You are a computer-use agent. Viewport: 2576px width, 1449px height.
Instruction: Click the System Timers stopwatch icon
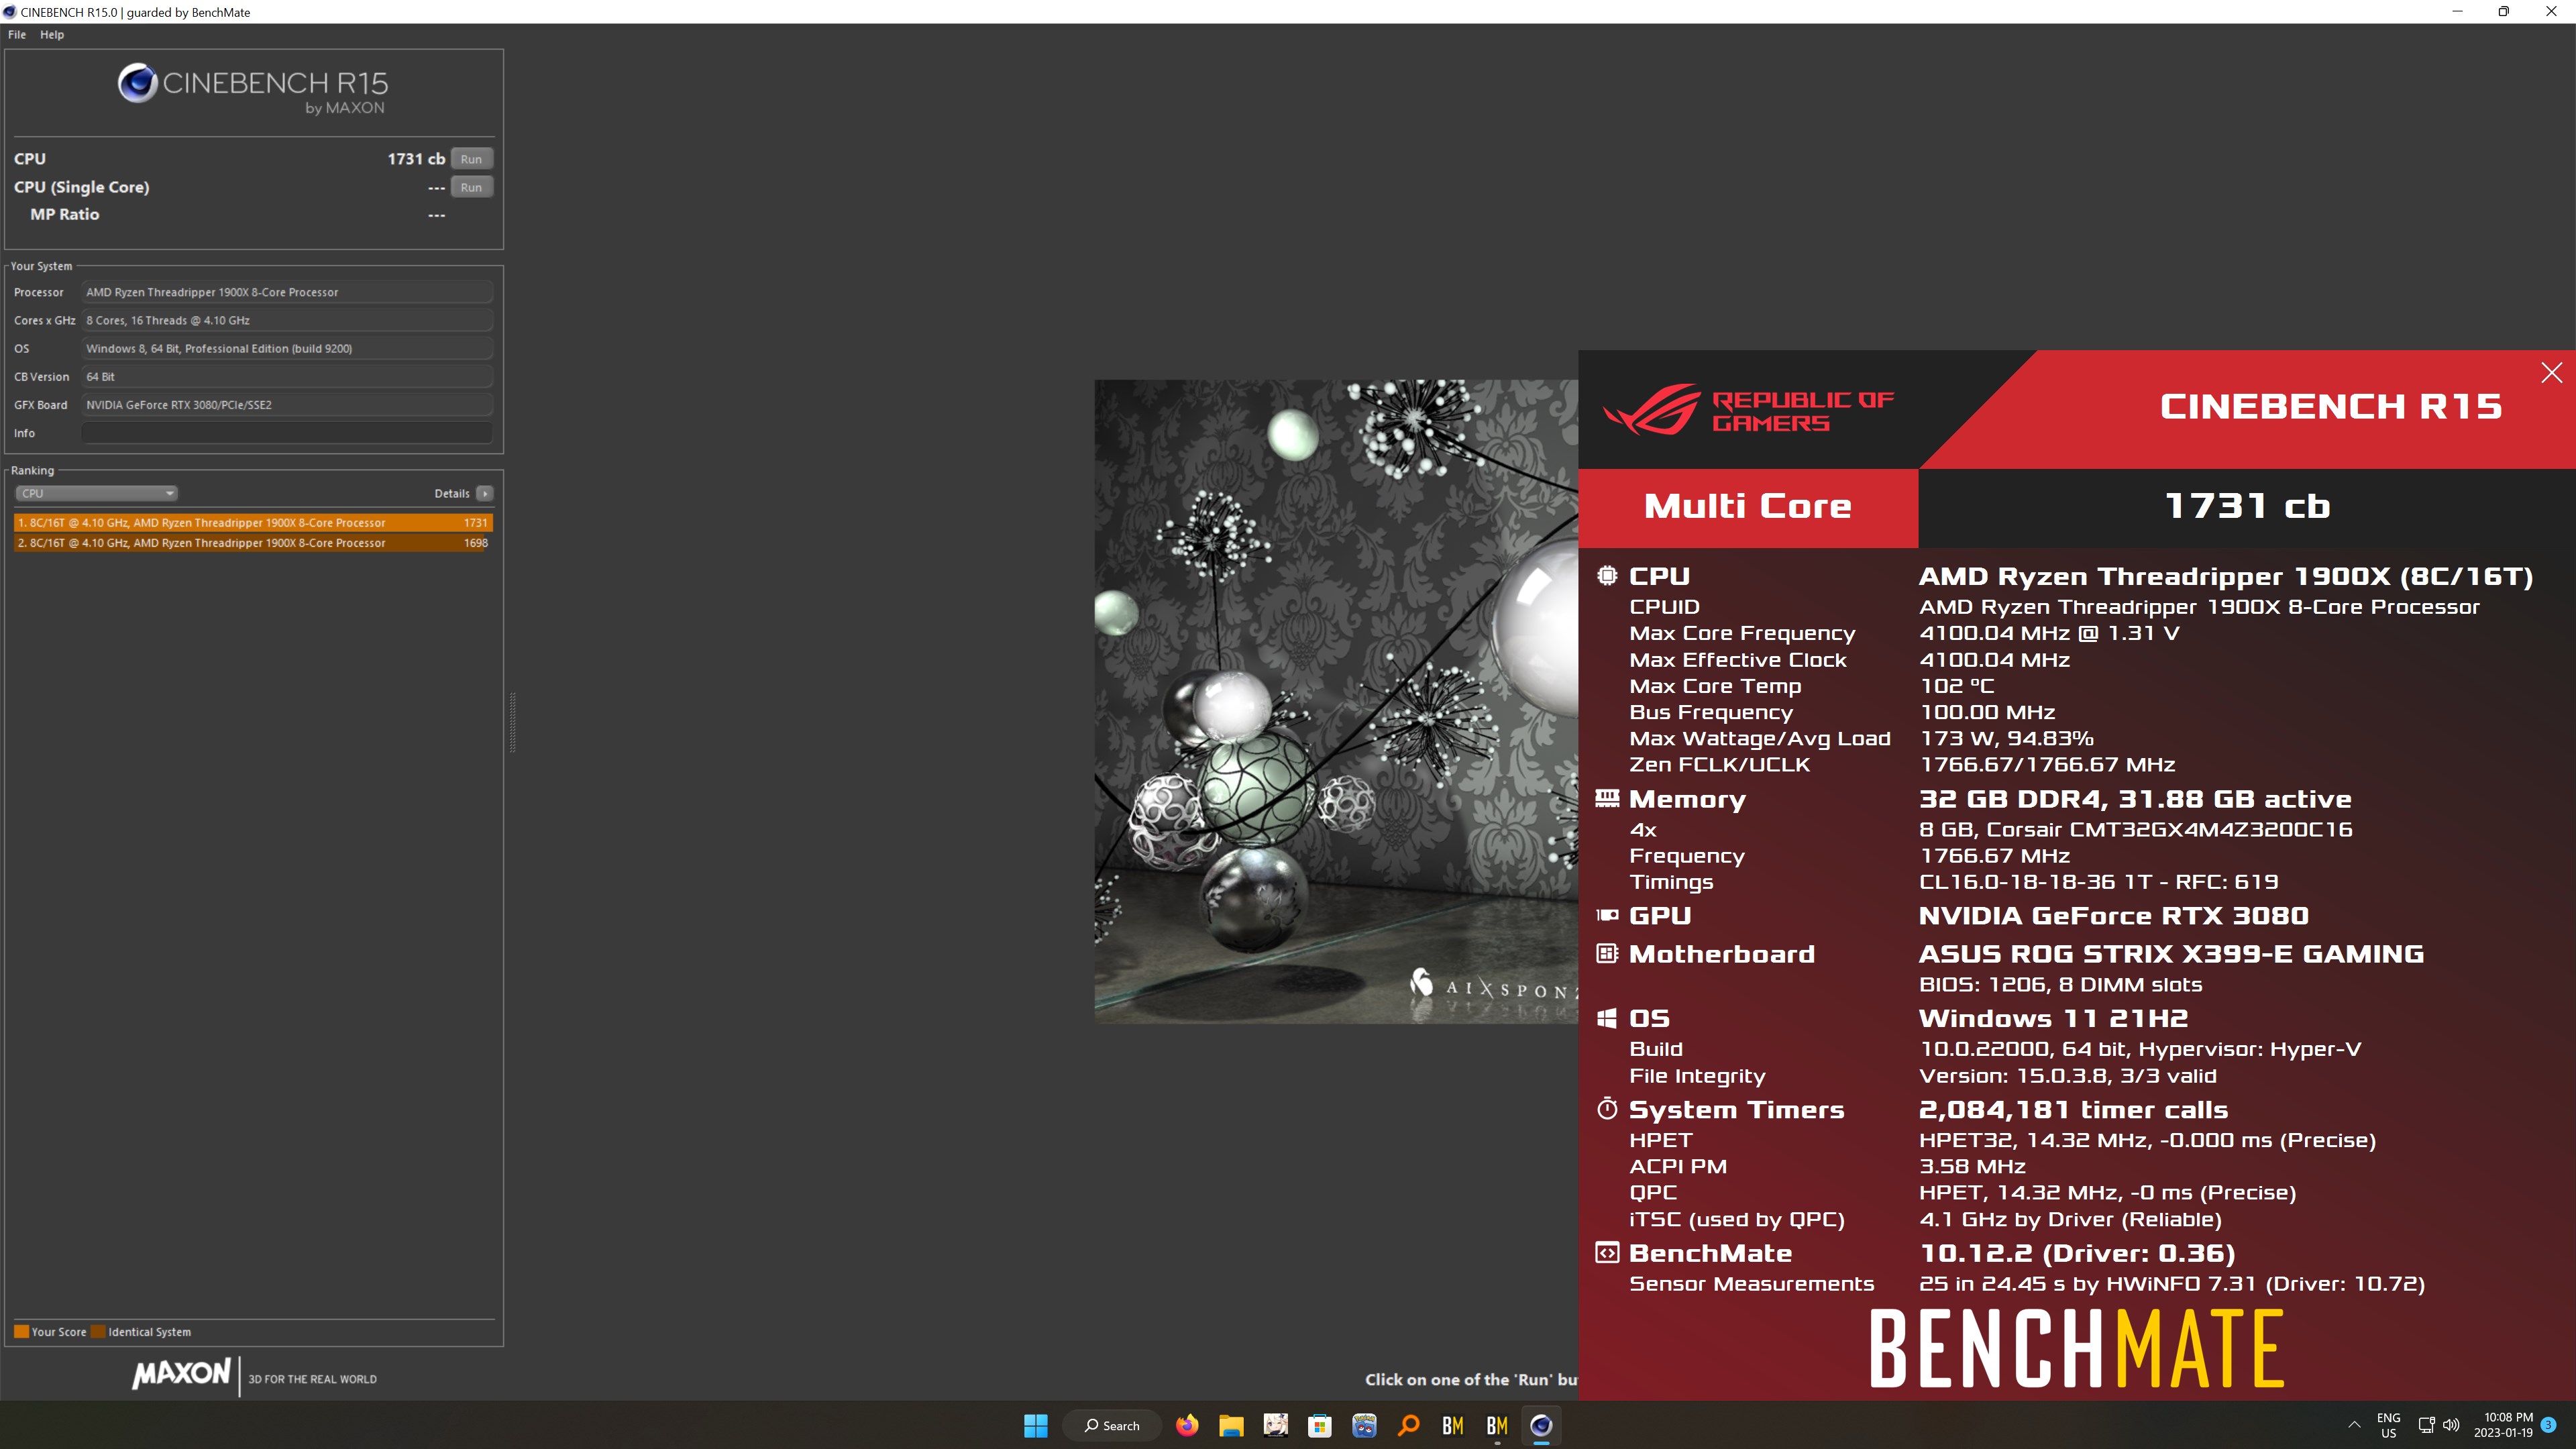pyautogui.click(x=1606, y=1109)
